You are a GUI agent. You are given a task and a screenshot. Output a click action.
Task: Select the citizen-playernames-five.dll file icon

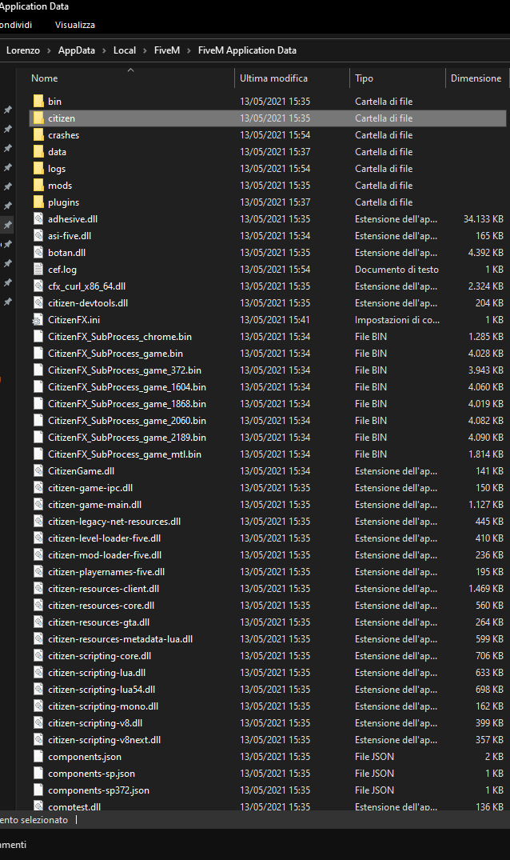coord(38,571)
